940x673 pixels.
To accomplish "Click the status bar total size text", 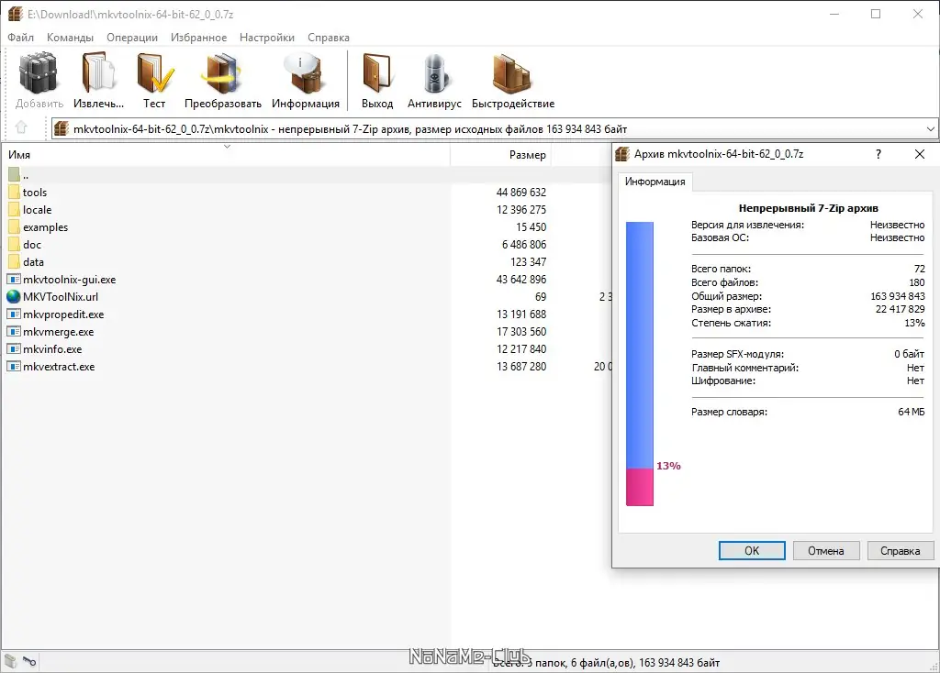I will (x=606, y=663).
